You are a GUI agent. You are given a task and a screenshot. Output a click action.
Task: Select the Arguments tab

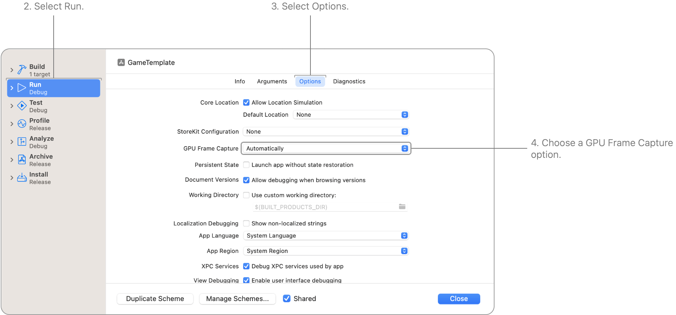pyautogui.click(x=272, y=81)
